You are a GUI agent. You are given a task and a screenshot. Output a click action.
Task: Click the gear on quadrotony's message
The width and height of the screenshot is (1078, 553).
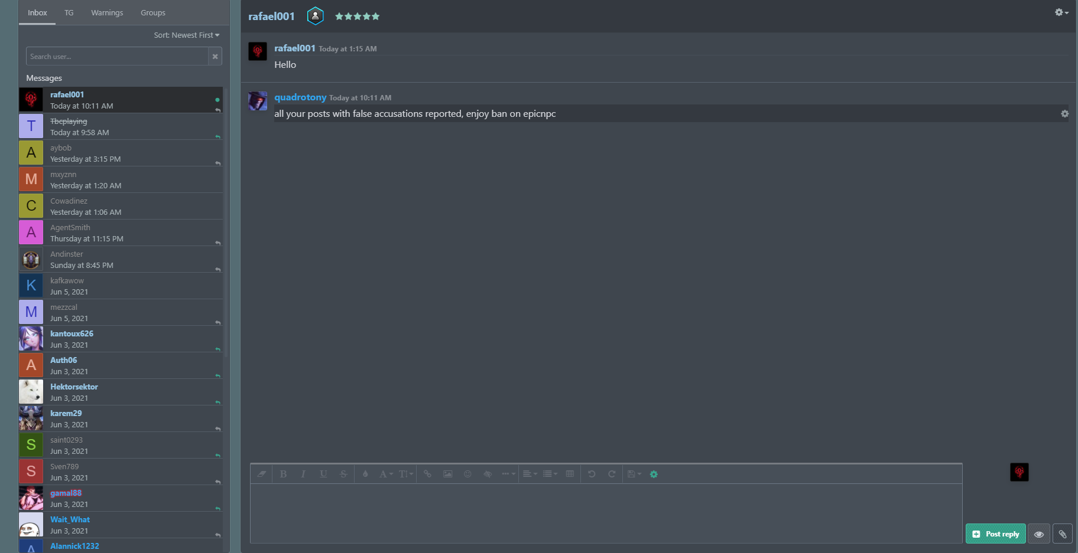point(1064,114)
